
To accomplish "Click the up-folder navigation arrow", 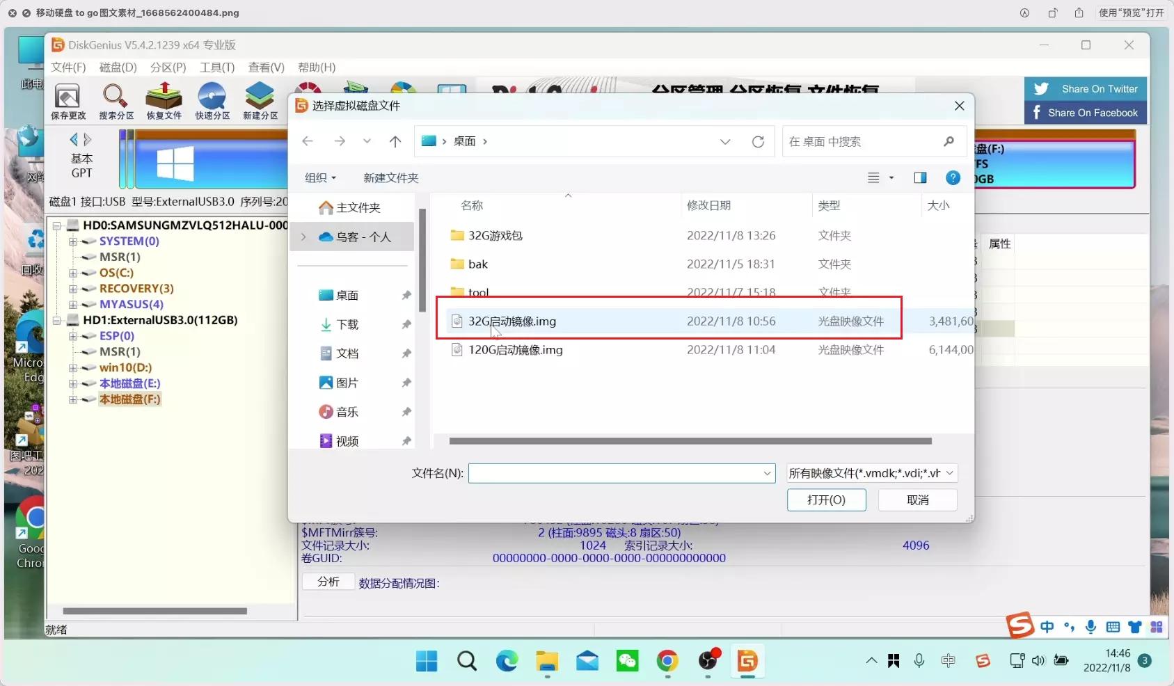I will 395,141.
